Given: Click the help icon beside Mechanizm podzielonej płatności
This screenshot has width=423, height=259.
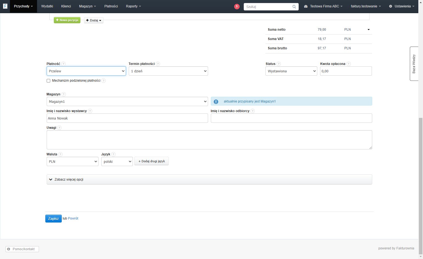Looking at the screenshot, I should pos(103,81).
